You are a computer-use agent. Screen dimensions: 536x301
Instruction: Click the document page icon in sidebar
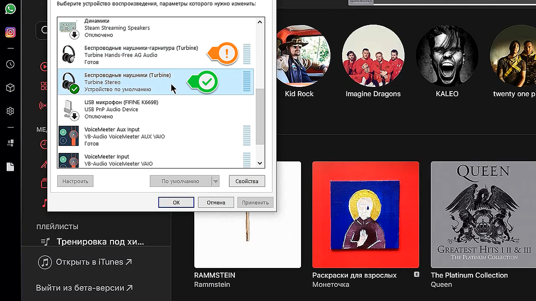(x=10, y=166)
